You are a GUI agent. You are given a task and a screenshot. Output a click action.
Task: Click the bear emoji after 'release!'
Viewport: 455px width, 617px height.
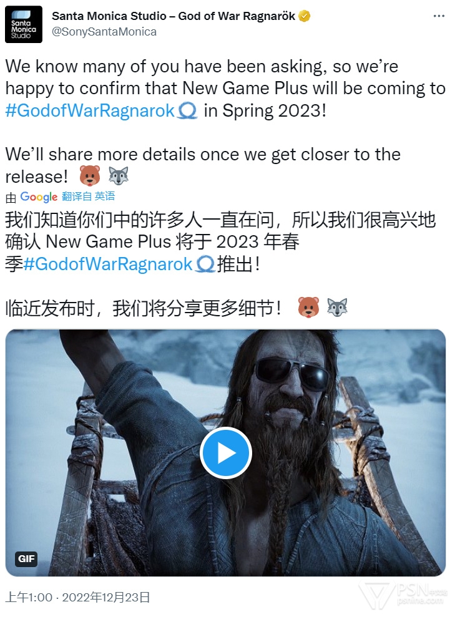pyautogui.click(x=90, y=175)
